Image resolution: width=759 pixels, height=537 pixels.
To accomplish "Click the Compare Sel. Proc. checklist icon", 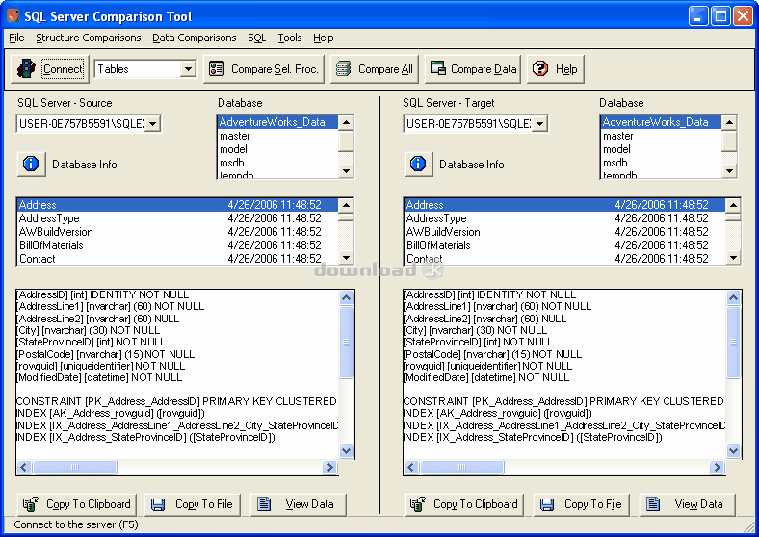I will tap(217, 68).
